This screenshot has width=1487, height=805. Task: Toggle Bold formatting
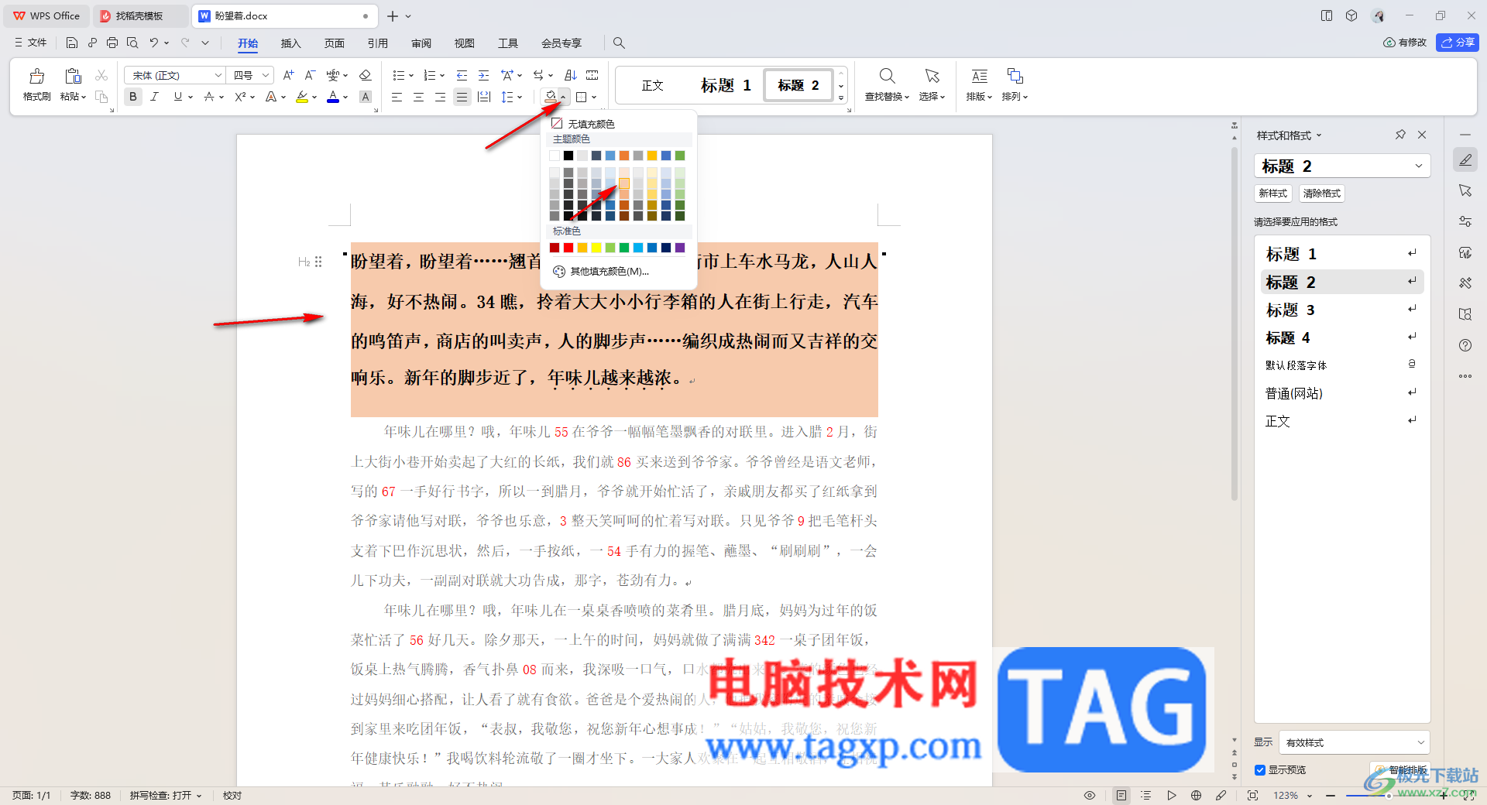coord(133,97)
